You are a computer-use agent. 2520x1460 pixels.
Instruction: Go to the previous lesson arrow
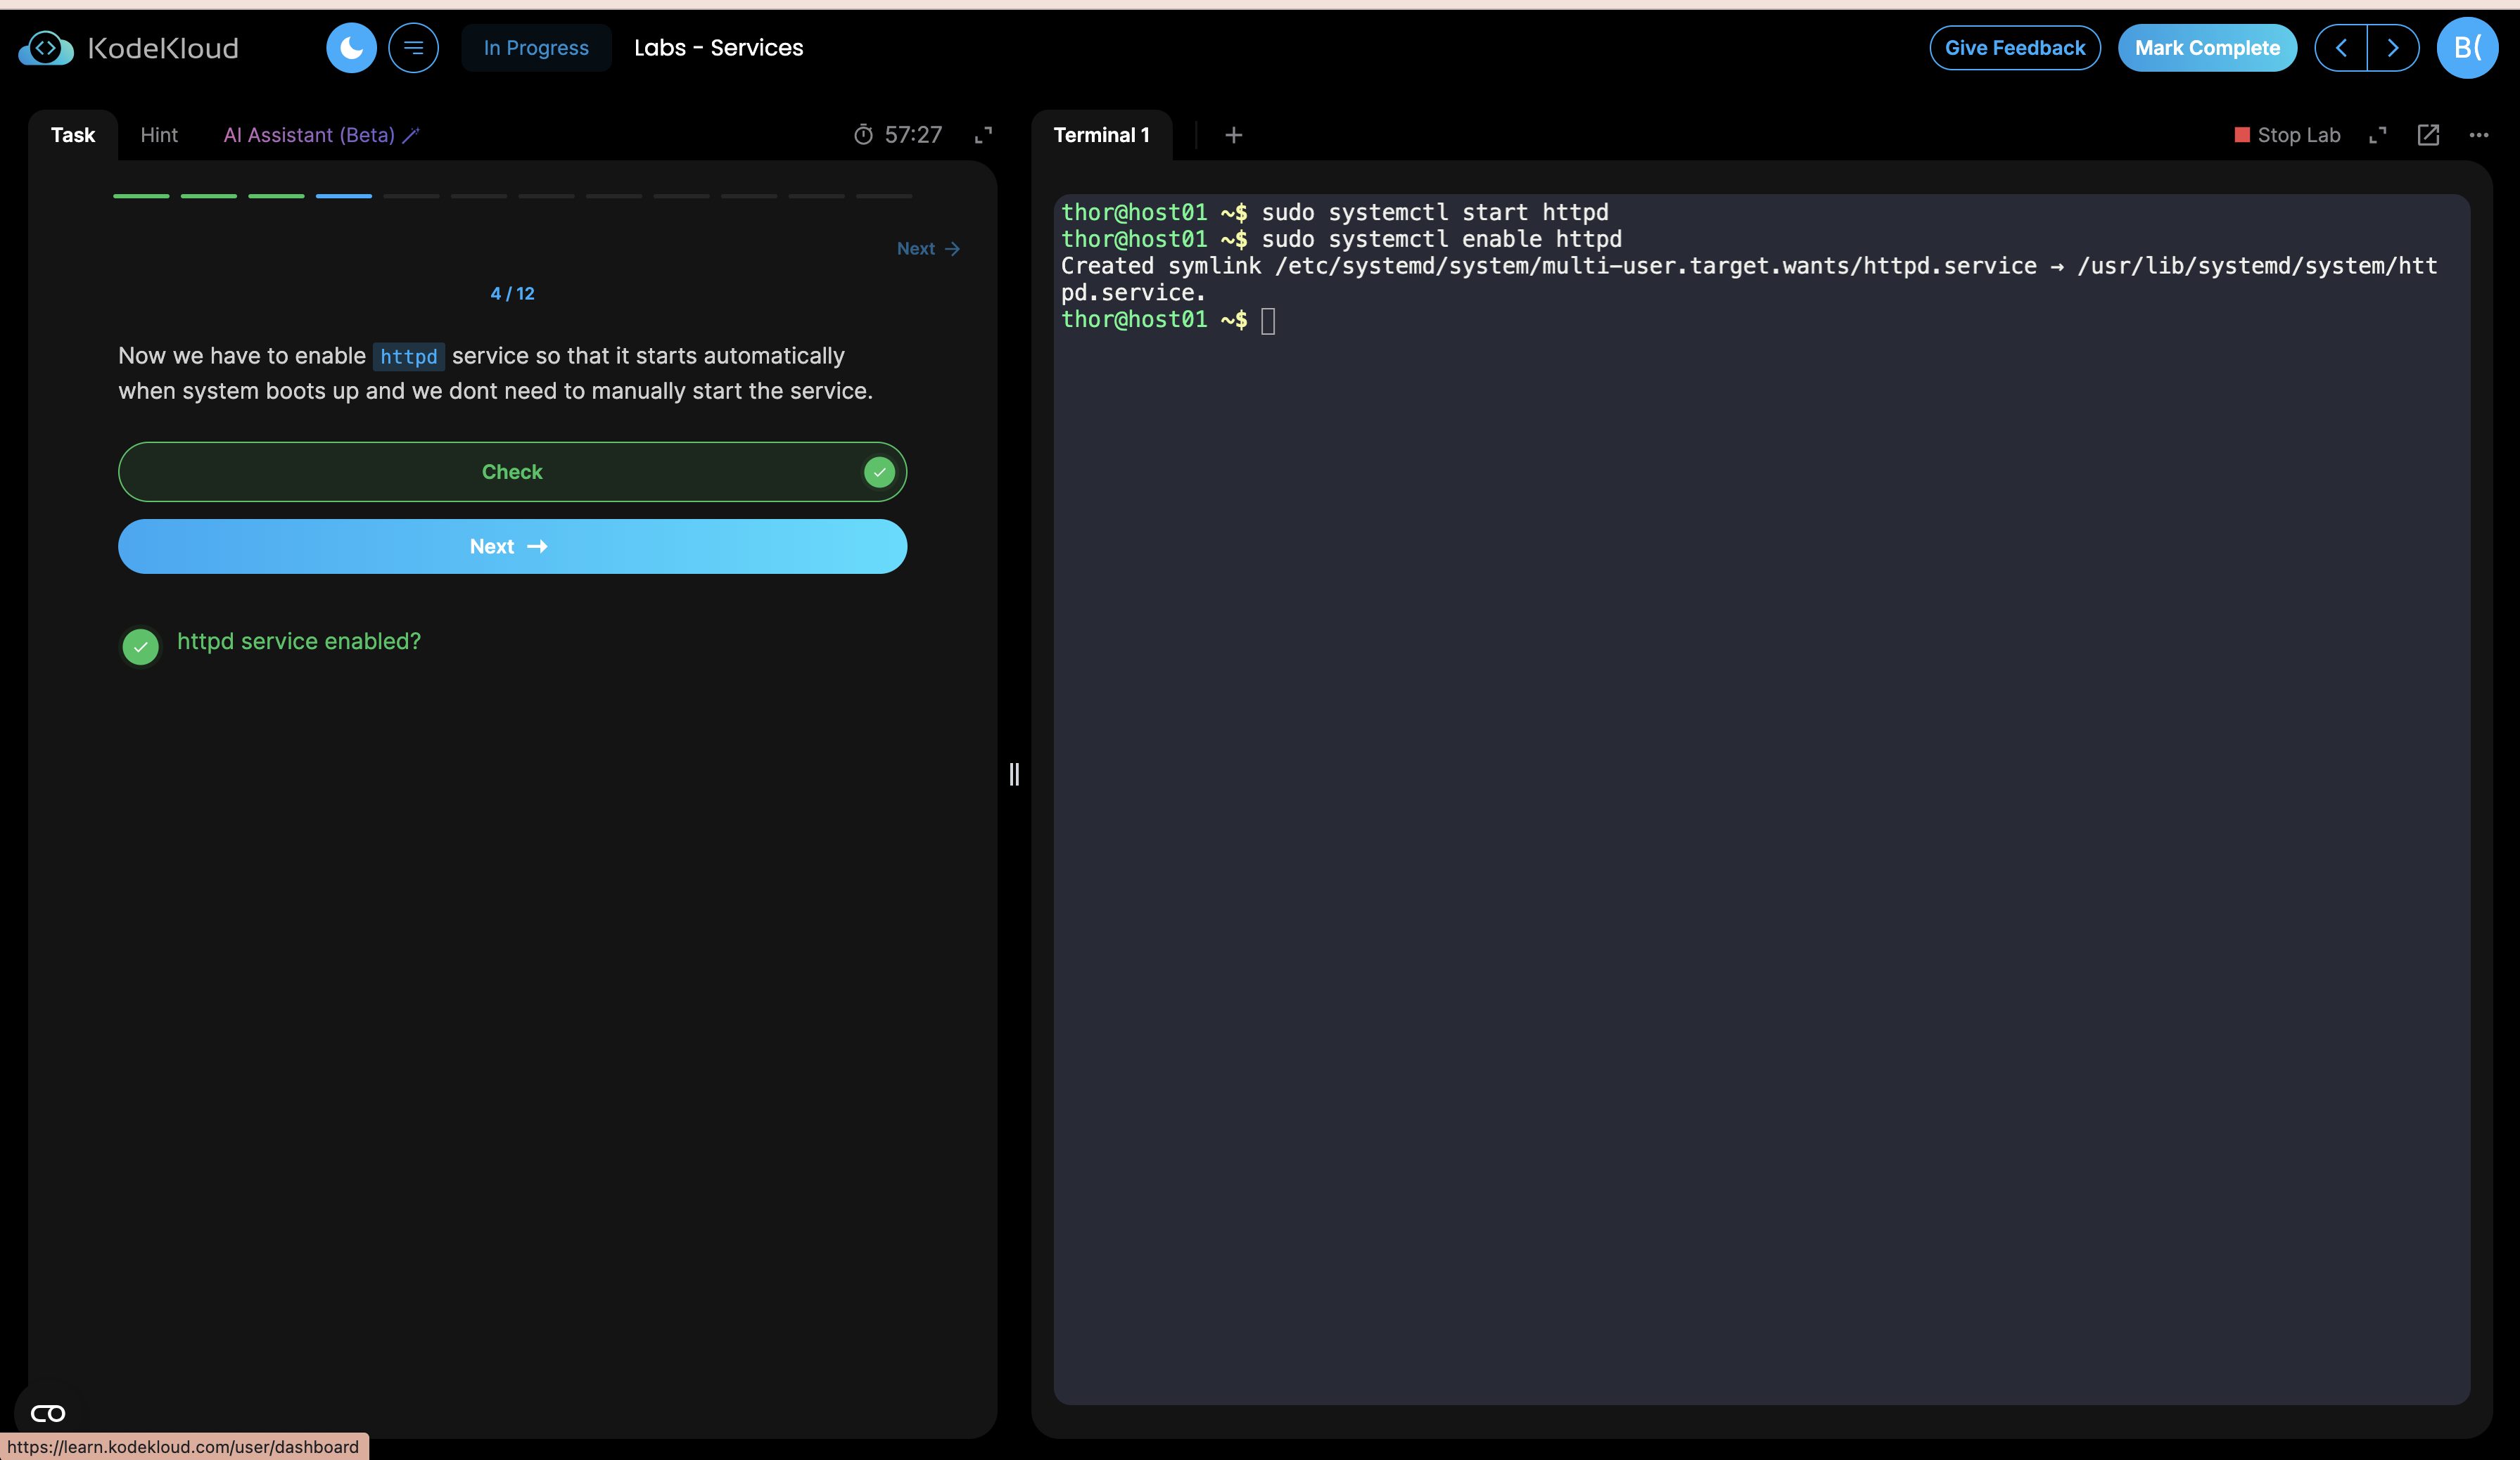coord(2340,48)
